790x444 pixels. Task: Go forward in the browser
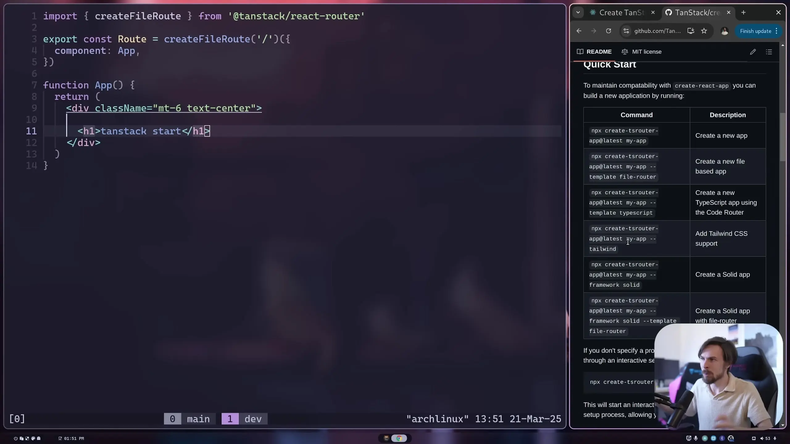[593, 31]
